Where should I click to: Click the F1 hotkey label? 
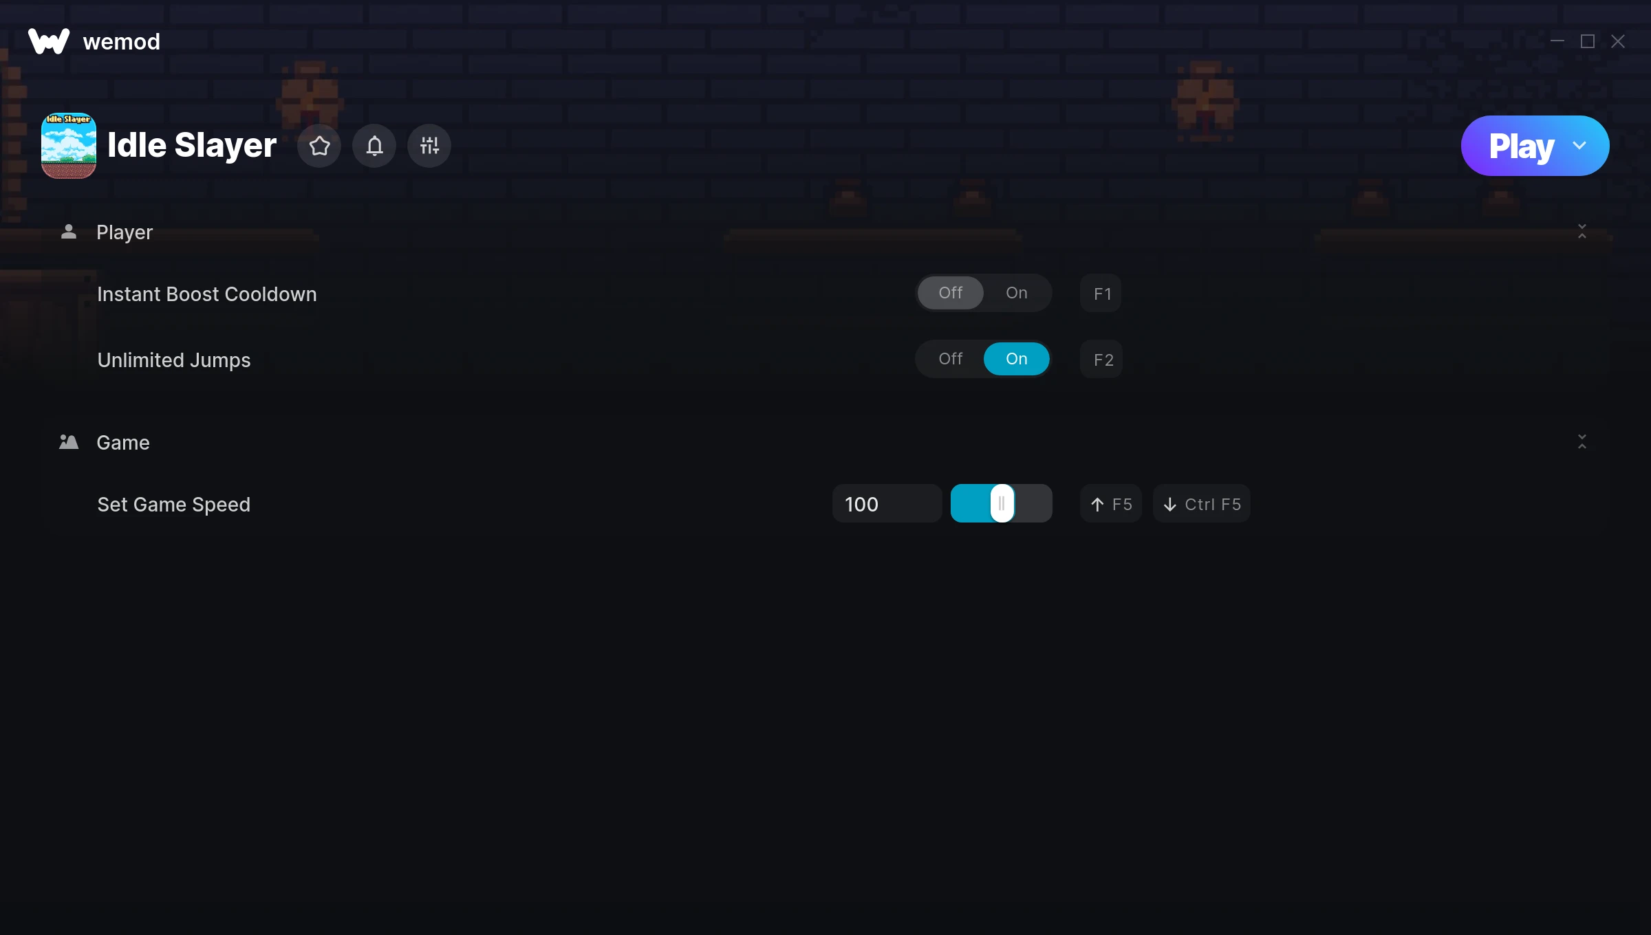coord(1102,292)
